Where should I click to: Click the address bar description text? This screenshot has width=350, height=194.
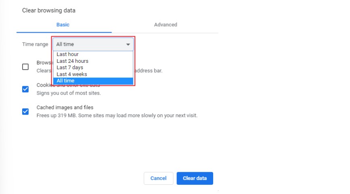pos(148,70)
